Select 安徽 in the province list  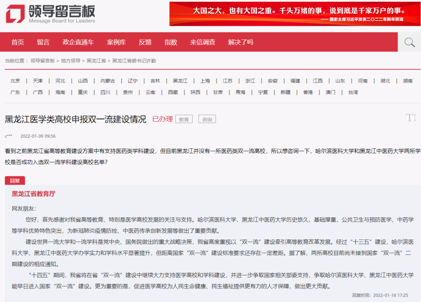click(x=272, y=81)
